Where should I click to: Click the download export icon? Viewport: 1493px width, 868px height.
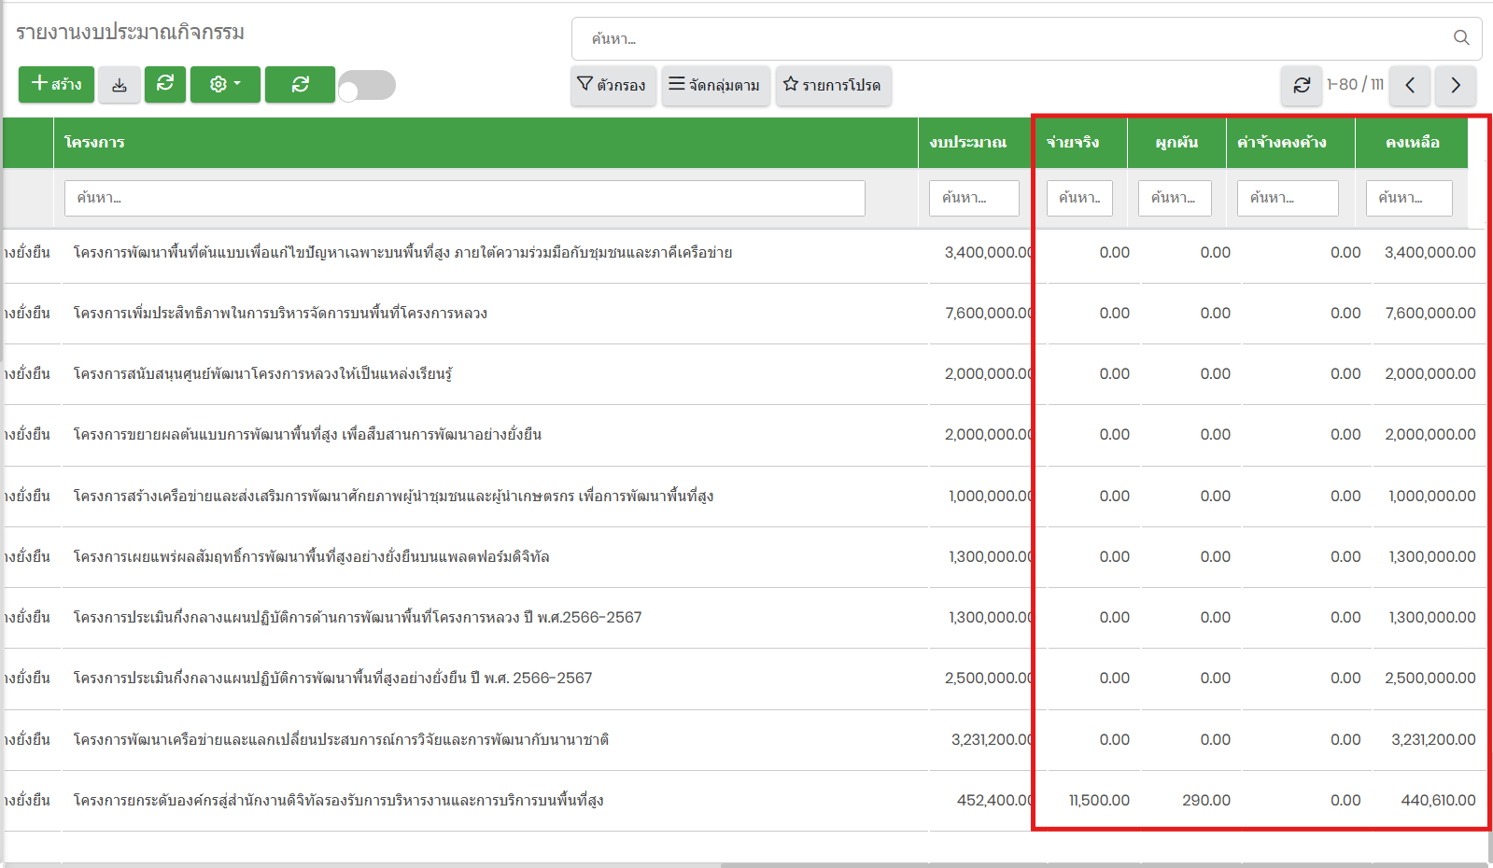(x=120, y=85)
